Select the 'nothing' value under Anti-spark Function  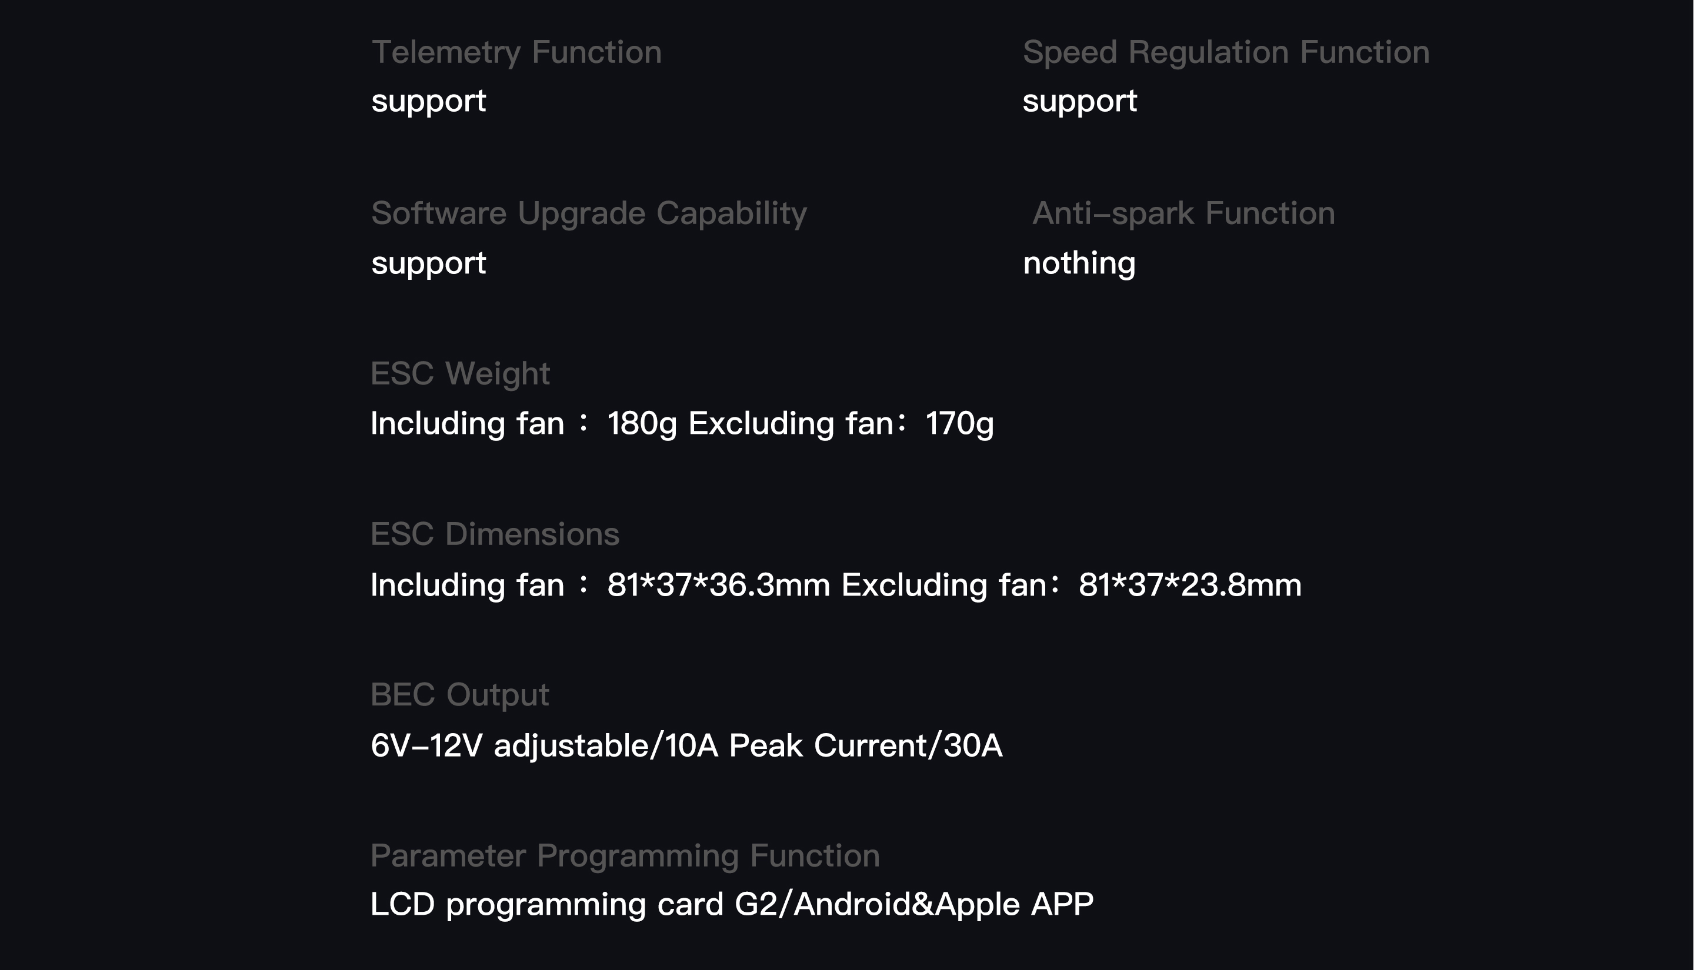(x=1079, y=263)
